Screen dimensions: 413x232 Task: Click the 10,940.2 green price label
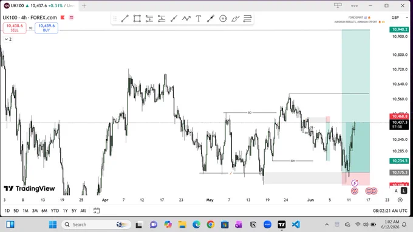[399, 30]
